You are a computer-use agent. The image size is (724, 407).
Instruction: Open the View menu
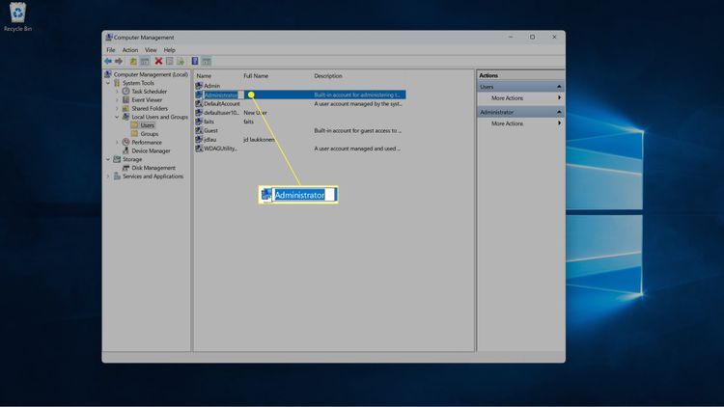coord(150,50)
